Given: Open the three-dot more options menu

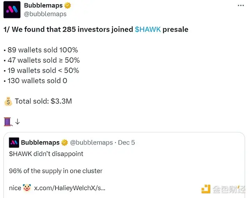Looking at the screenshot, I should click(x=240, y=5).
